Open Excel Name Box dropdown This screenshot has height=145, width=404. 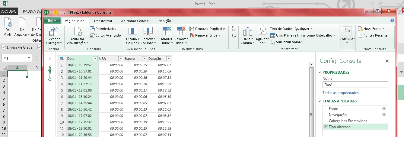point(29,58)
